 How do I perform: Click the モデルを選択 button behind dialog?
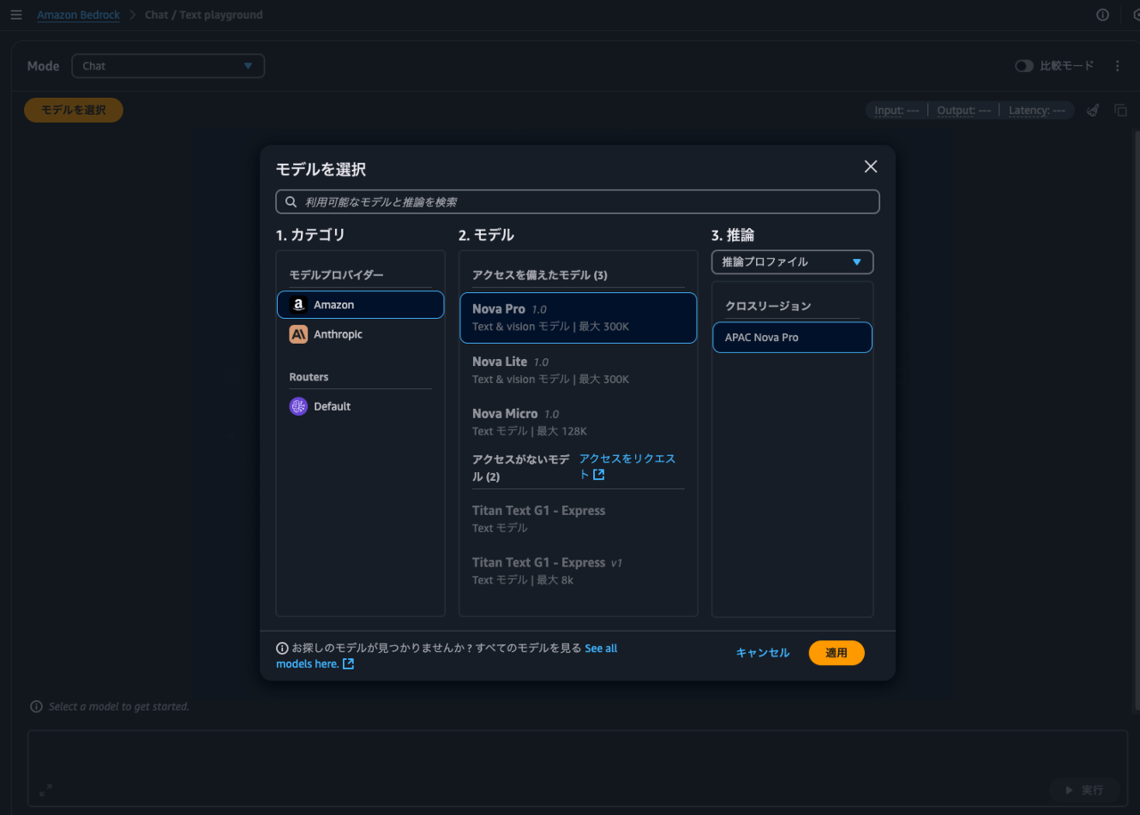tap(74, 110)
